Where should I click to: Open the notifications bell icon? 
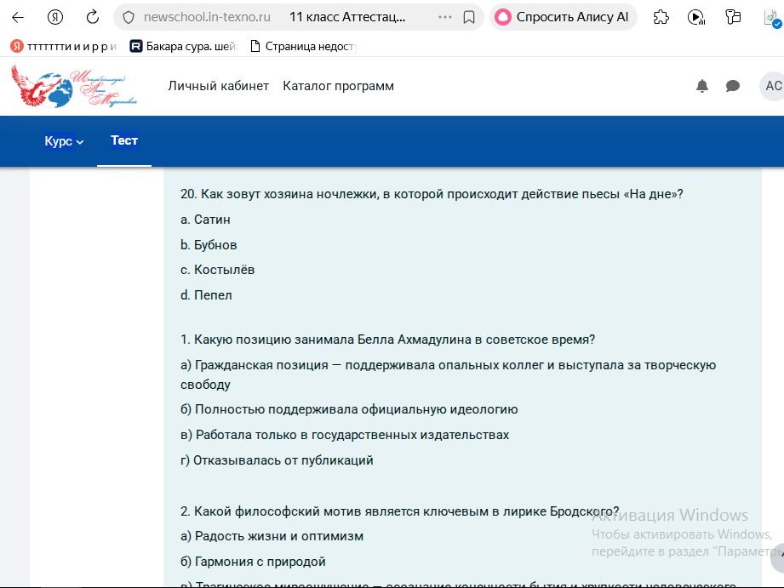[x=702, y=86]
